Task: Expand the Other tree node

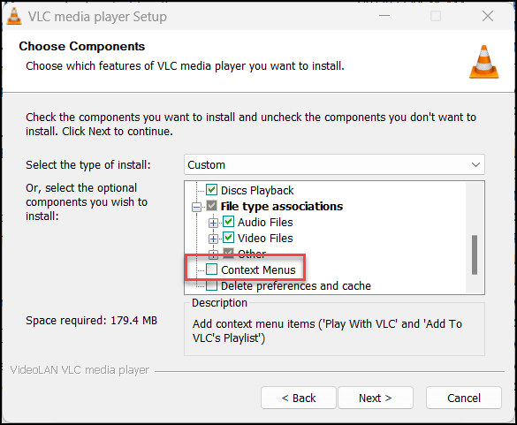Action: [213, 254]
